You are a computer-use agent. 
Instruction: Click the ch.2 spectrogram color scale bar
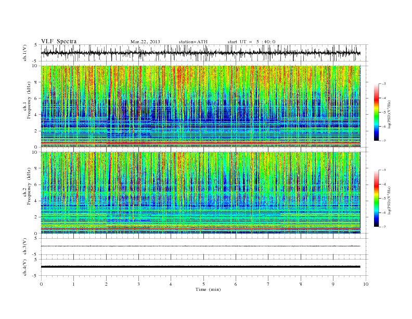(376, 199)
